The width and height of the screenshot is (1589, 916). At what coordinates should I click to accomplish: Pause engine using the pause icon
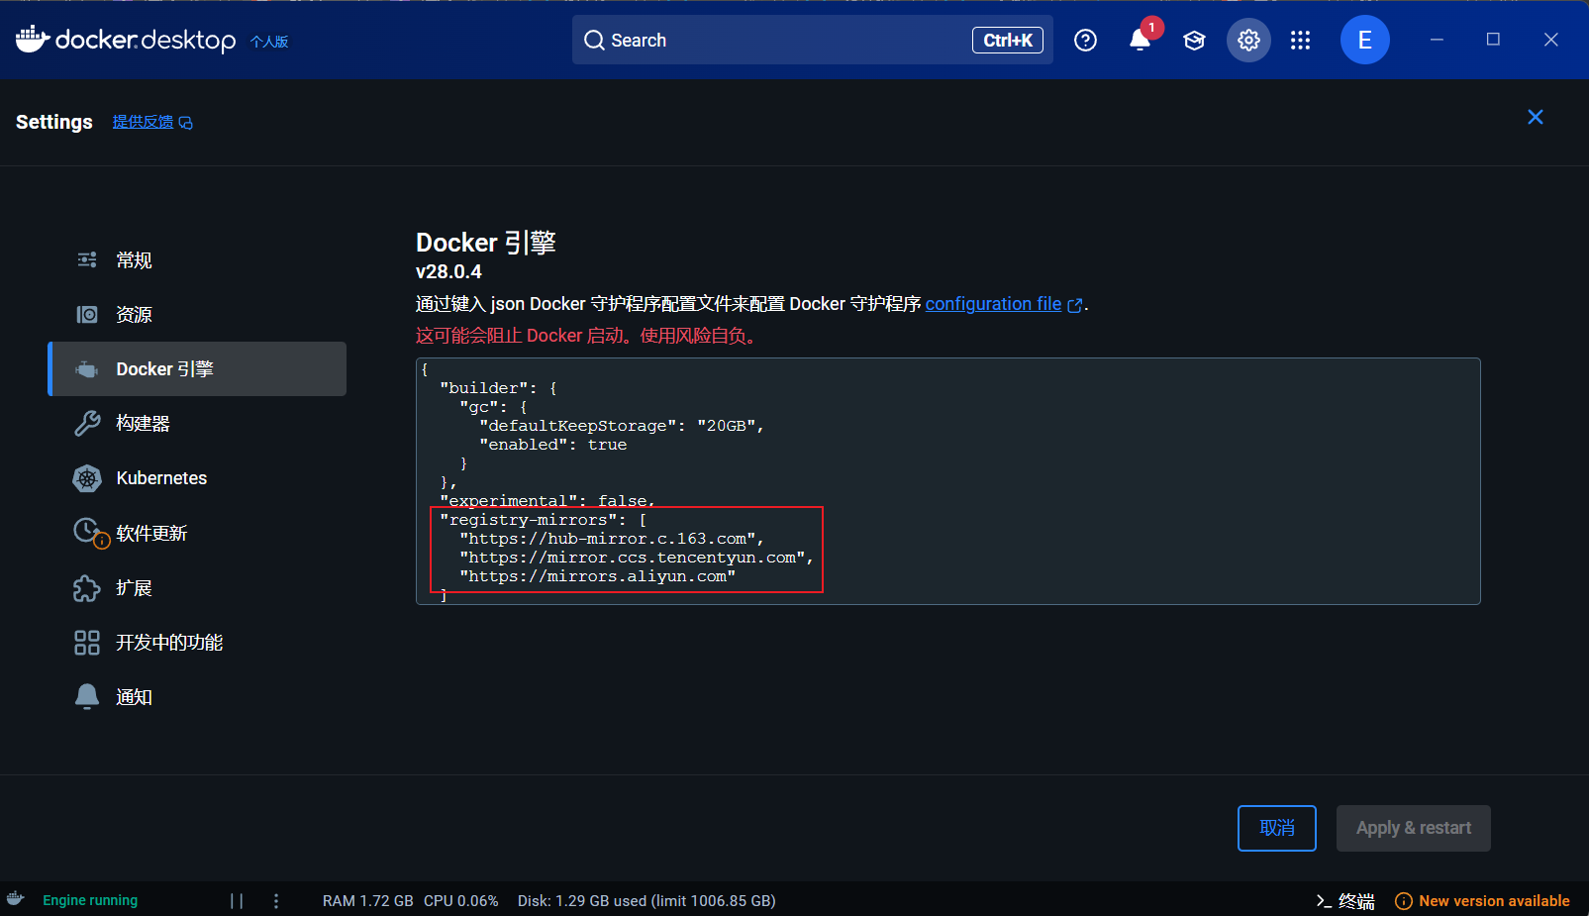coord(237,900)
